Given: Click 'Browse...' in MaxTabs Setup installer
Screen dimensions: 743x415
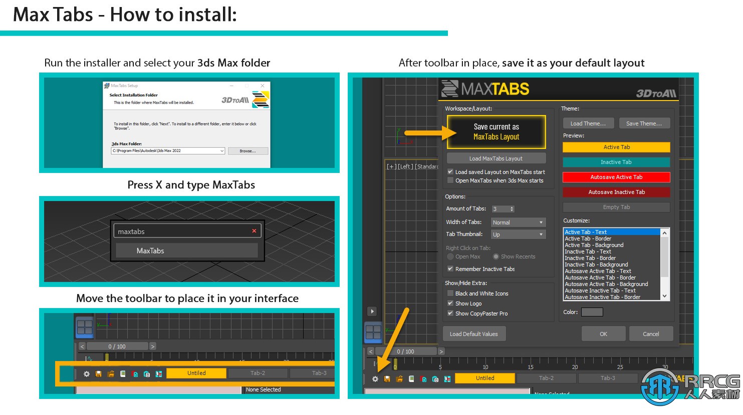Looking at the screenshot, I should tap(247, 150).
